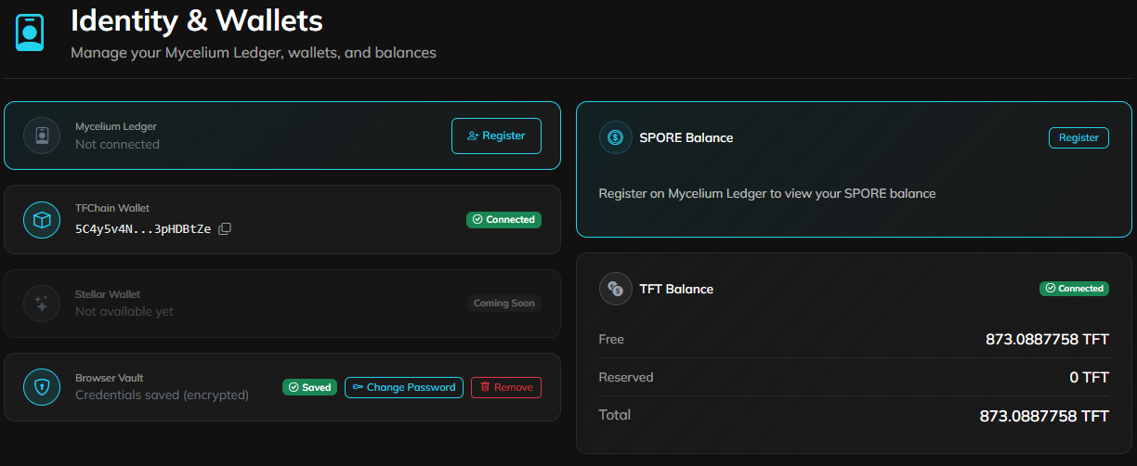Click the TFChain Wallet cube icon
The height and width of the screenshot is (466, 1137).
[42, 220]
